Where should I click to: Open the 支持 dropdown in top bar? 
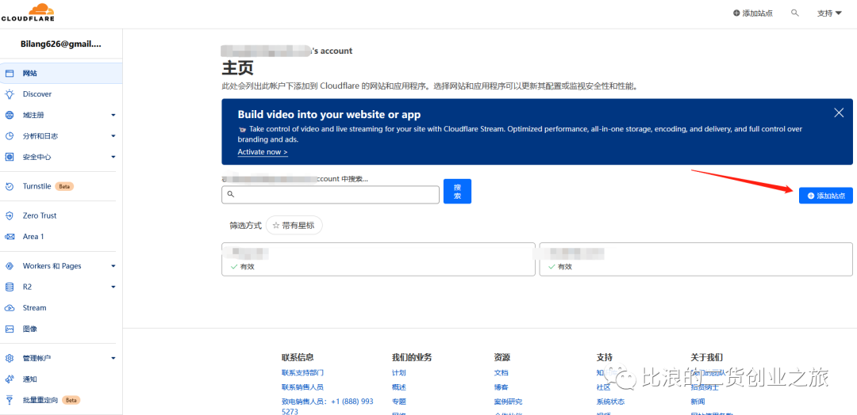pyautogui.click(x=829, y=13)
